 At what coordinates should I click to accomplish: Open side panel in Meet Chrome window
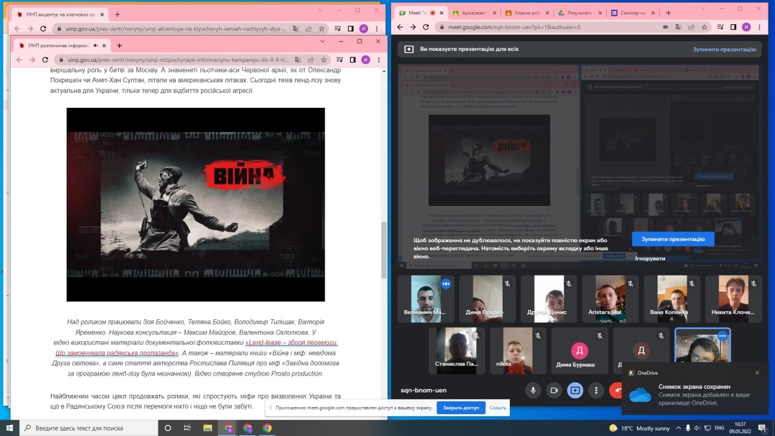[x=733, y=27]
